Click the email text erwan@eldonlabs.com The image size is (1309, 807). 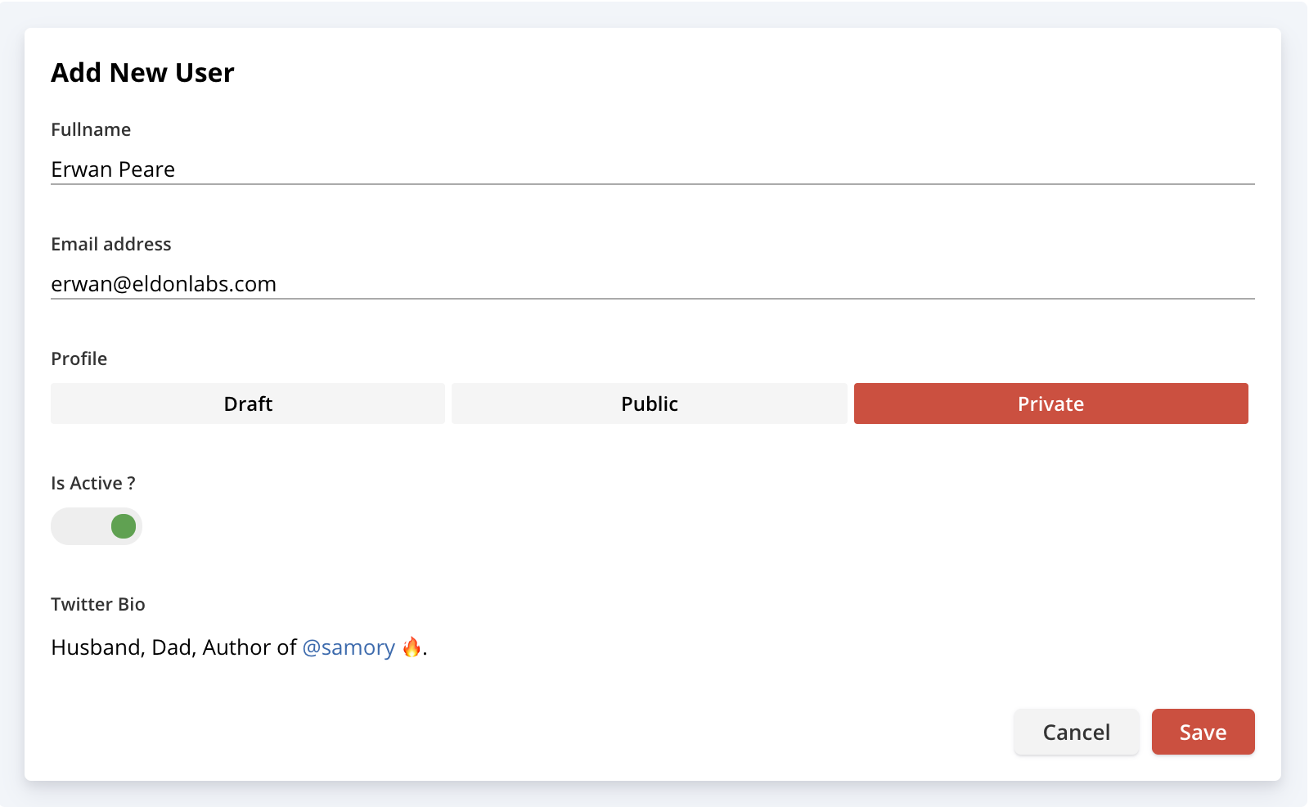tap(164, 284)
